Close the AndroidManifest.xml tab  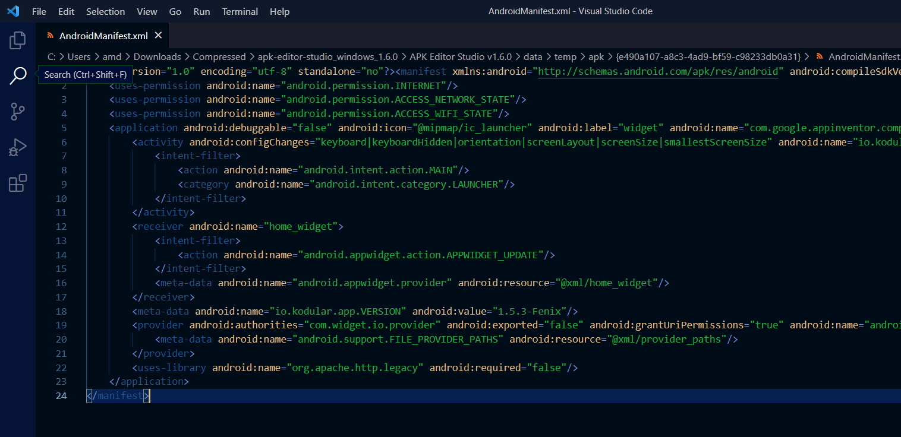click(x=158, y=35)
